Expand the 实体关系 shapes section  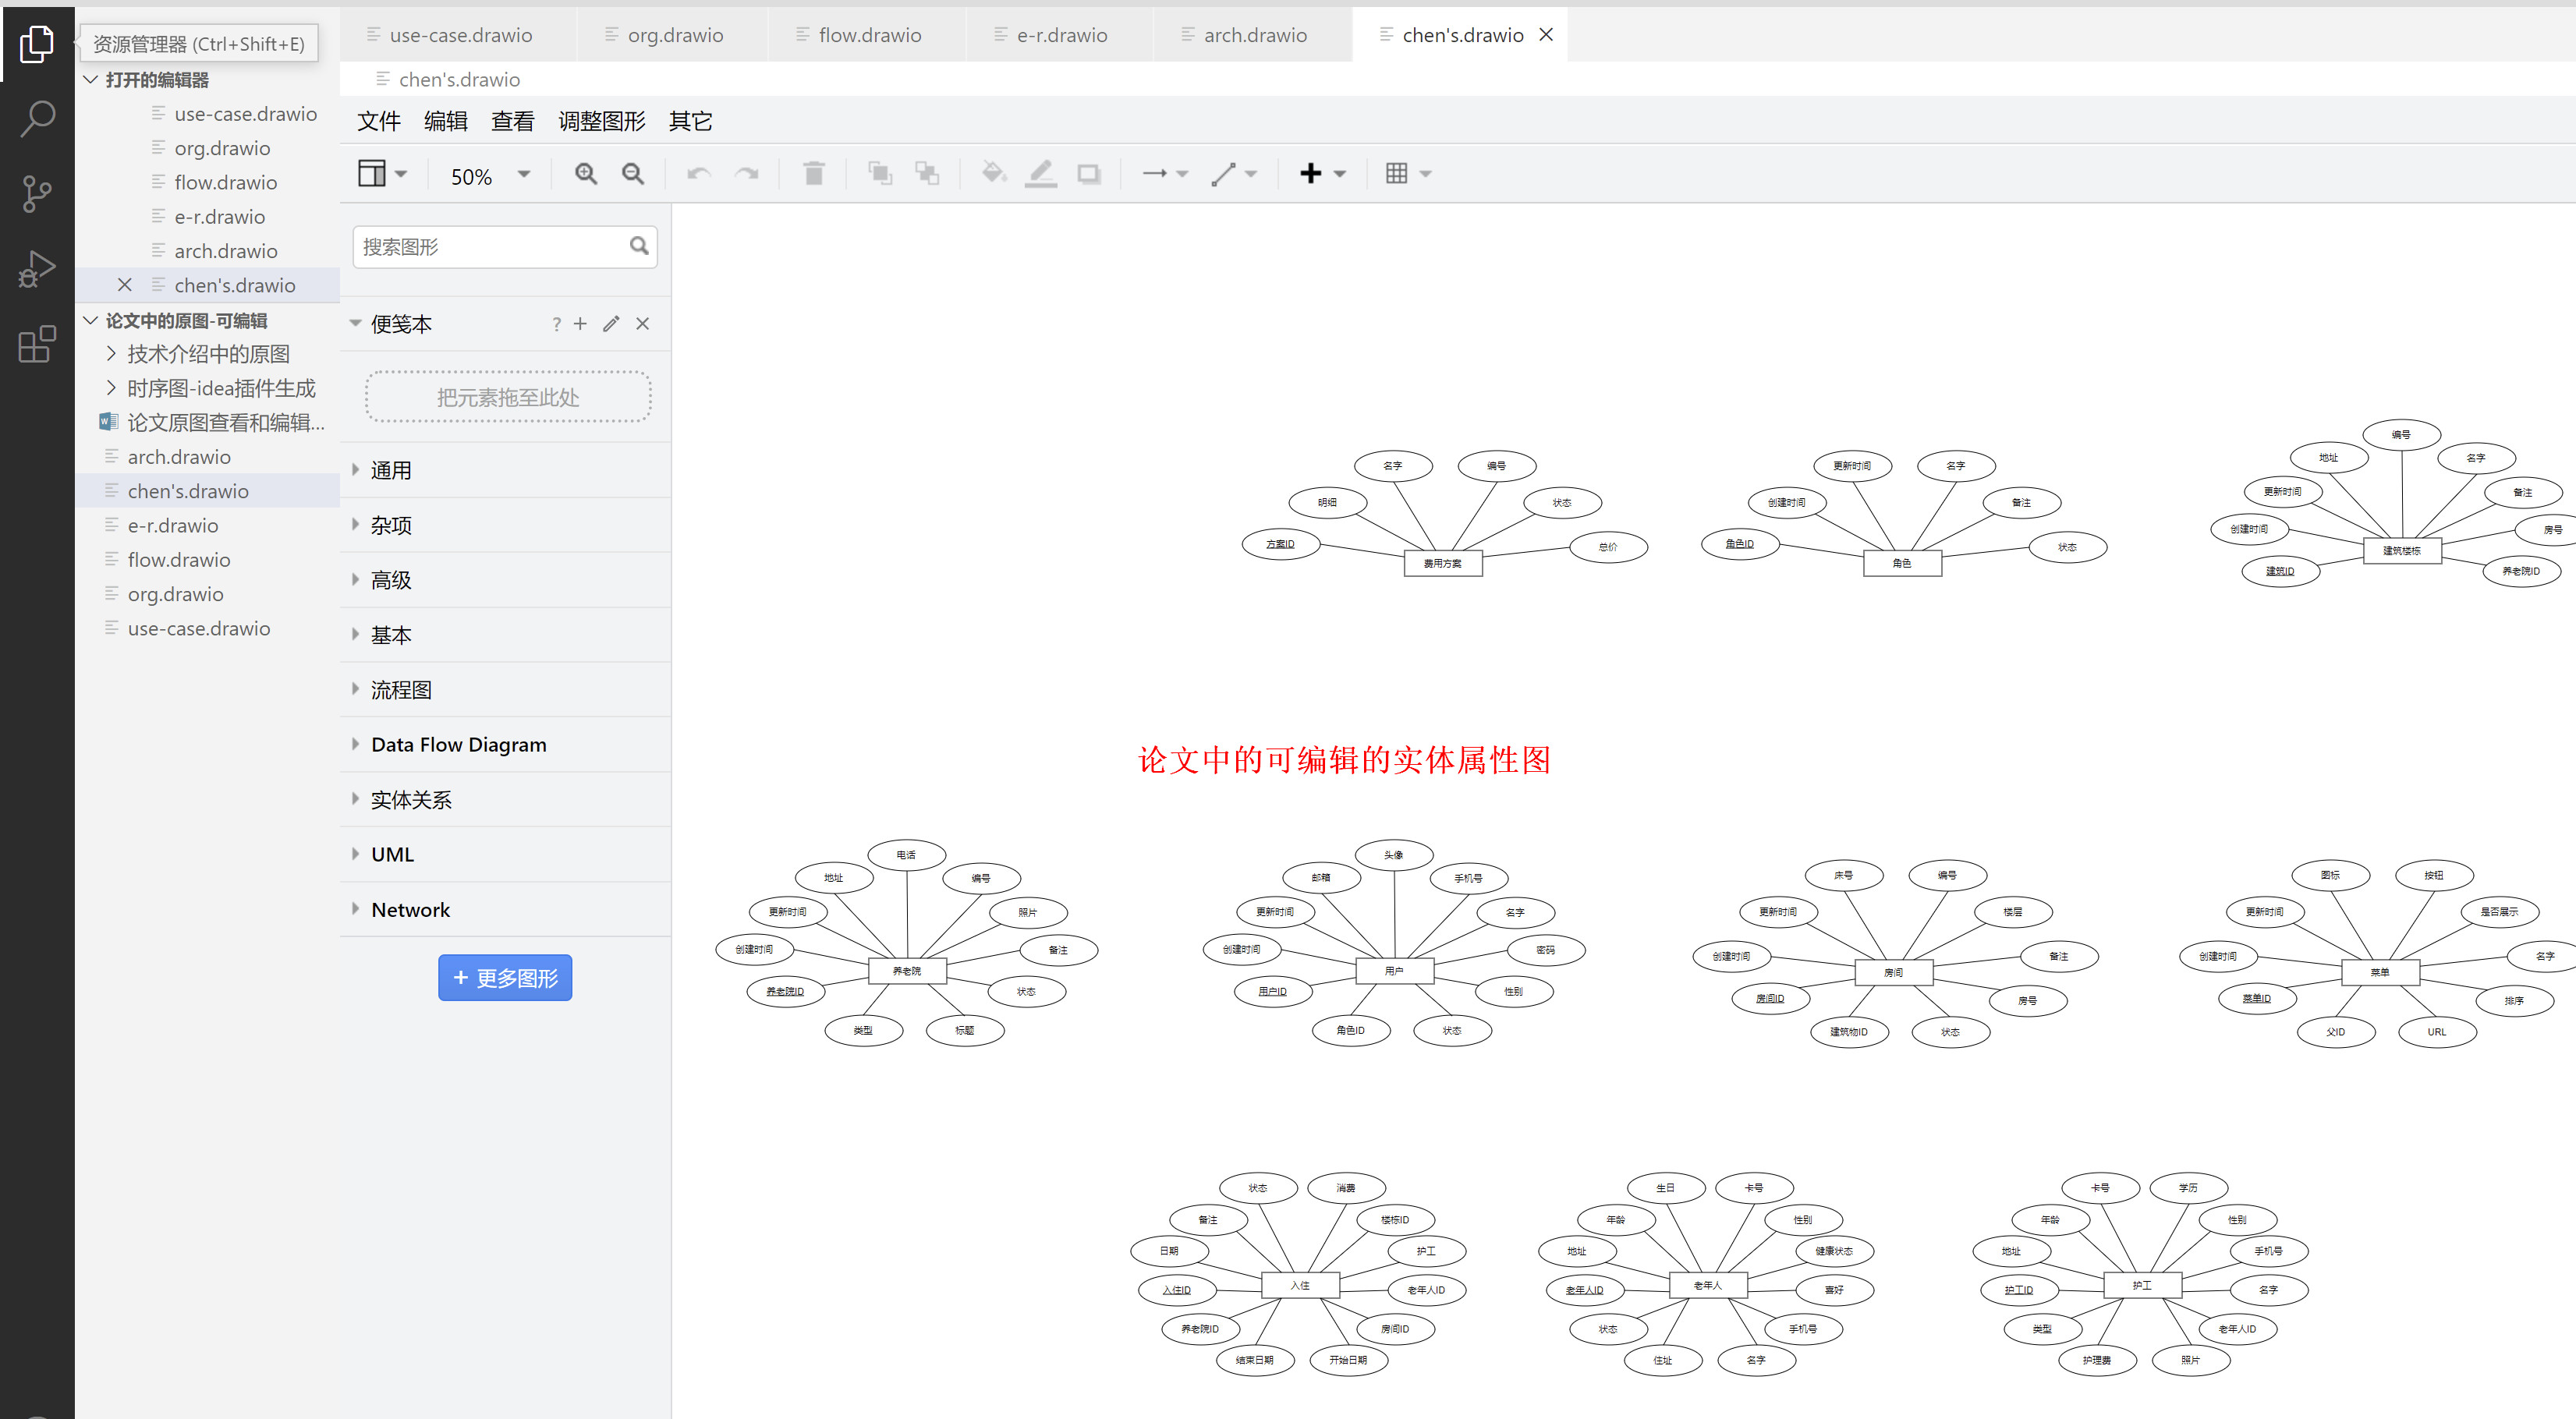pyautogui.click(x=410, y=799)
